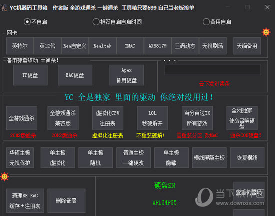Click the sun smiley icon at top right
The height and width of the screenshot is (216, 275).
[266, 32]
